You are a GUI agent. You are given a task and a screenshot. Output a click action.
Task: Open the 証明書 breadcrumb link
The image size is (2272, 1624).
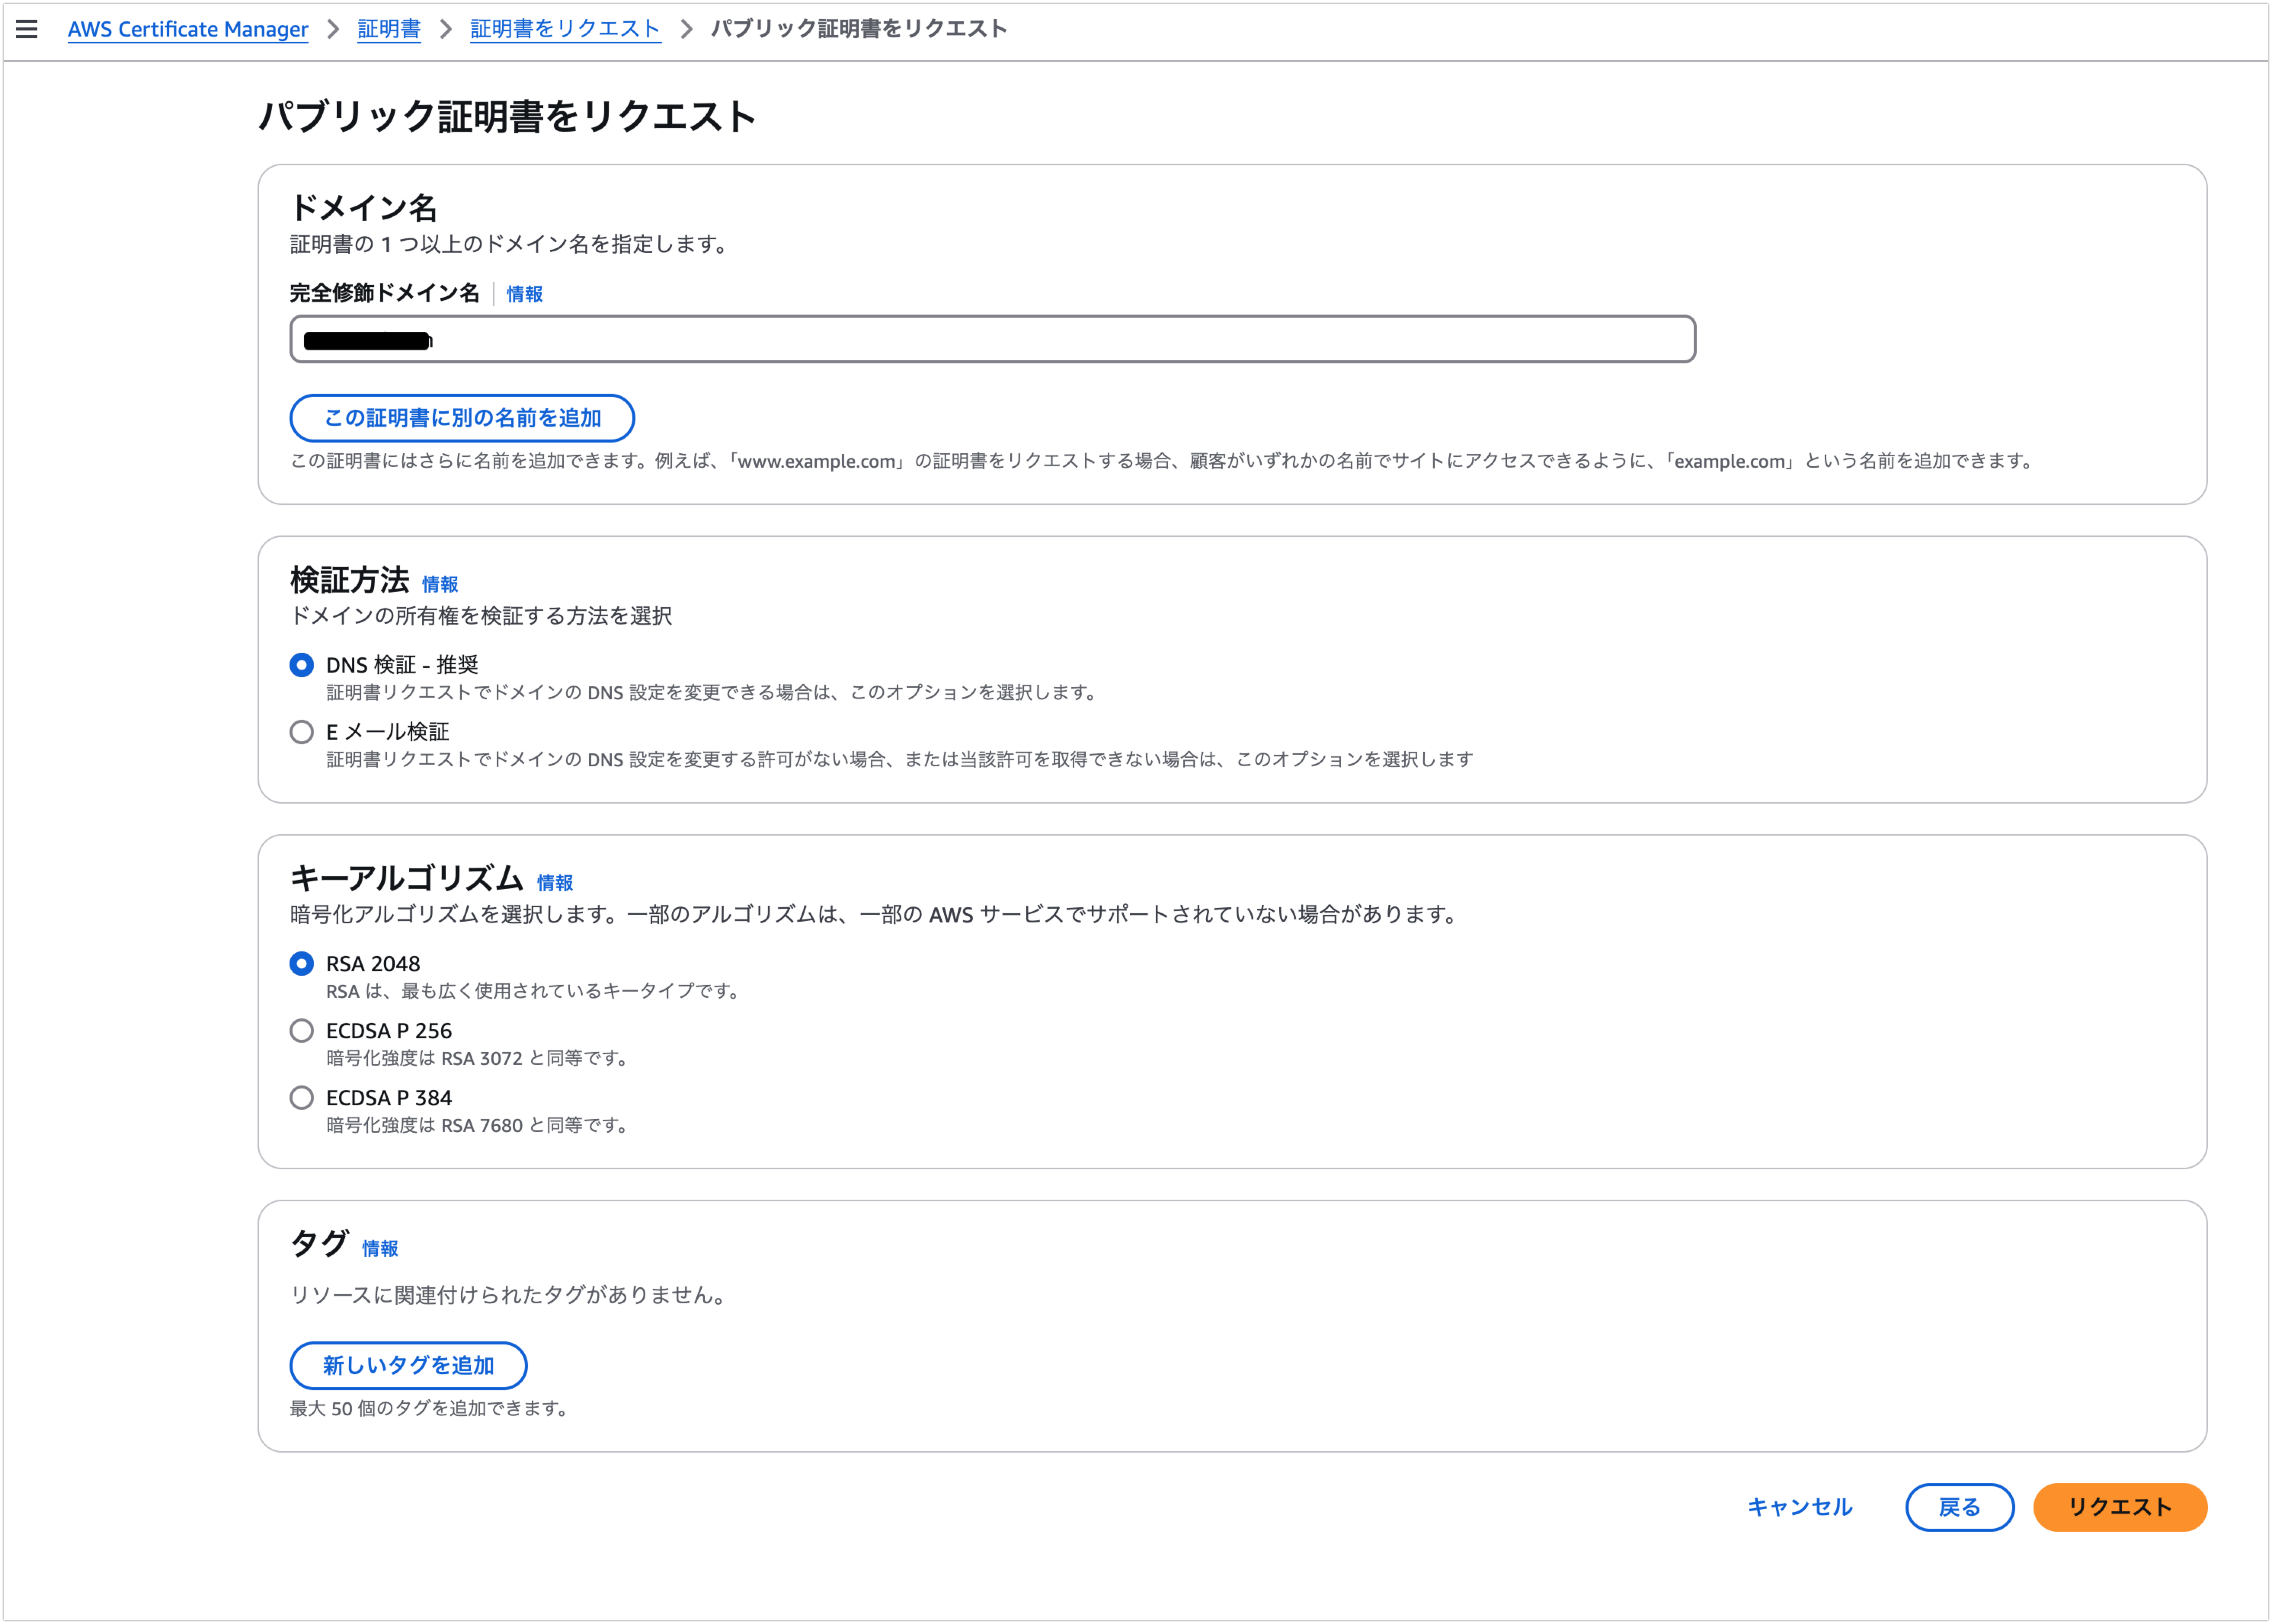click(389, 29)
